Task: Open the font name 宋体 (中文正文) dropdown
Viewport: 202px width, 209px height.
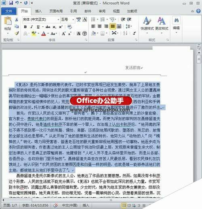Action: point(58,20)
